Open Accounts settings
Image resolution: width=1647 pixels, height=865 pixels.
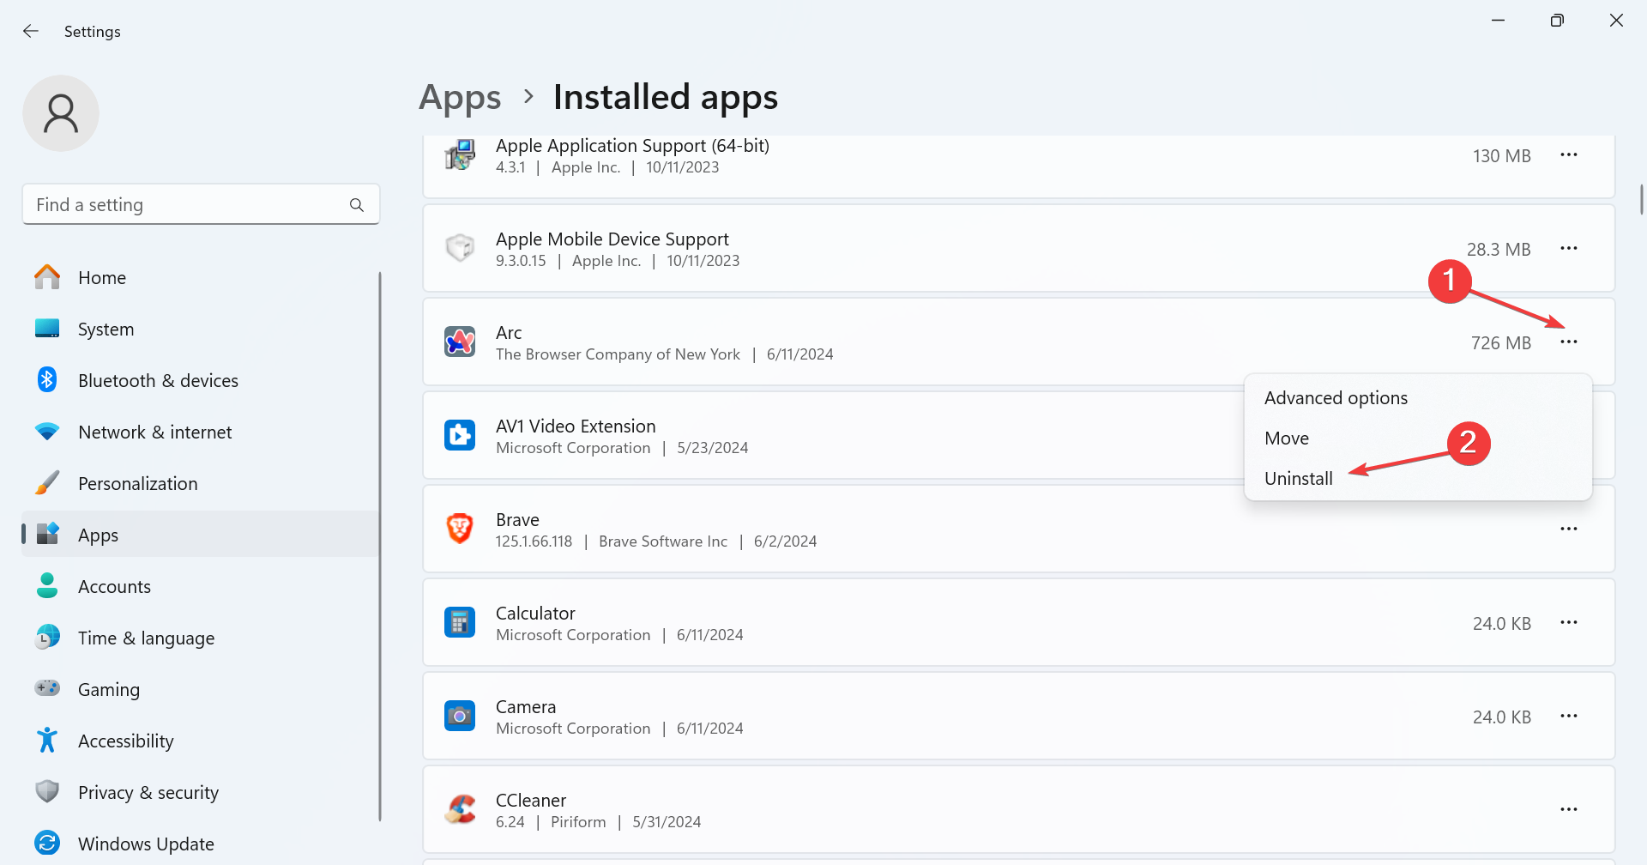click(x=201, y=586)
